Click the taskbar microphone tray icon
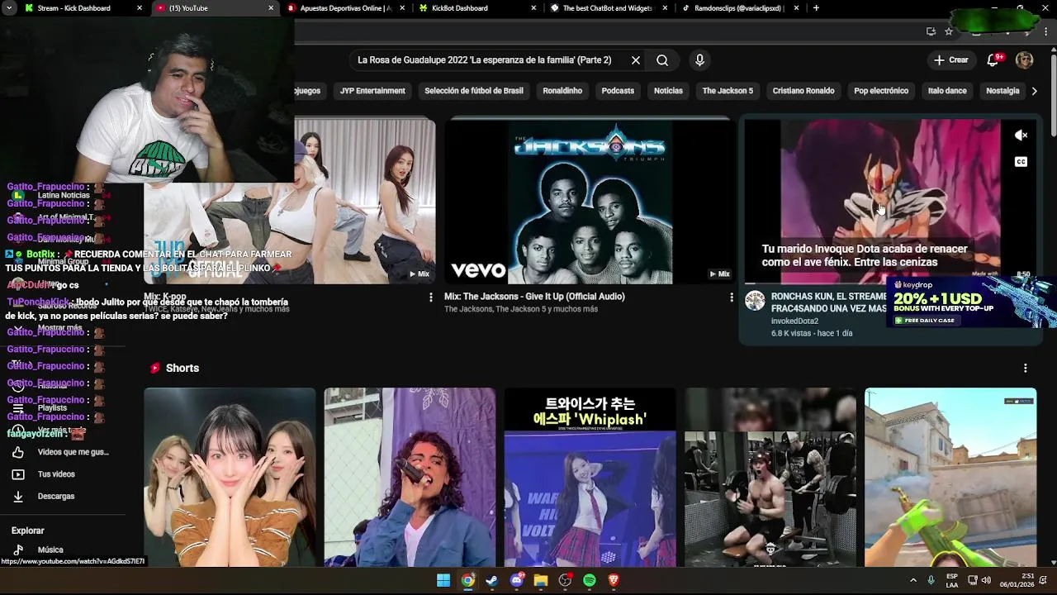 click(931, 580)
